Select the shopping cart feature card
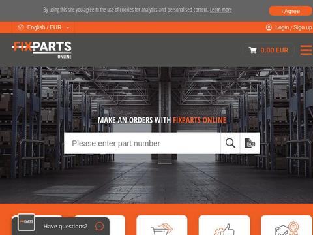Image resolution: width=313 pixels, height=235 pixels. [162, 225]
